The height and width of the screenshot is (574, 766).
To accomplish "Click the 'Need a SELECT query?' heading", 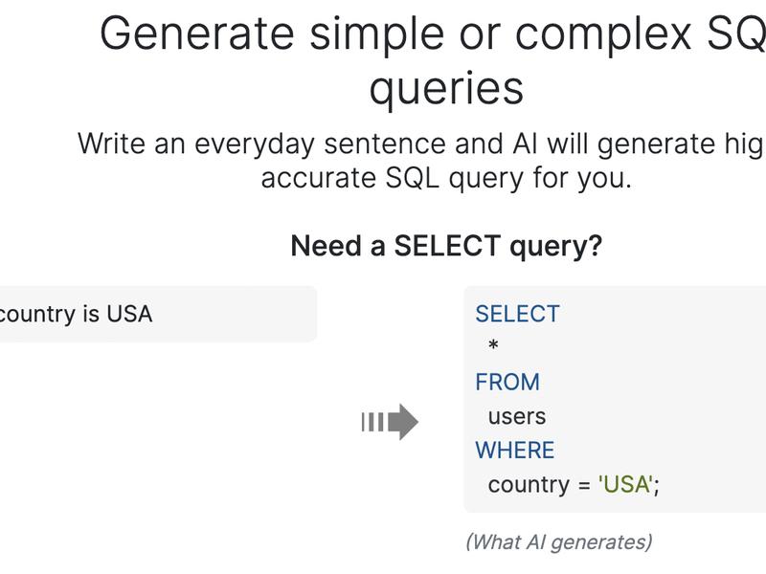I will (x=446, y=246).
